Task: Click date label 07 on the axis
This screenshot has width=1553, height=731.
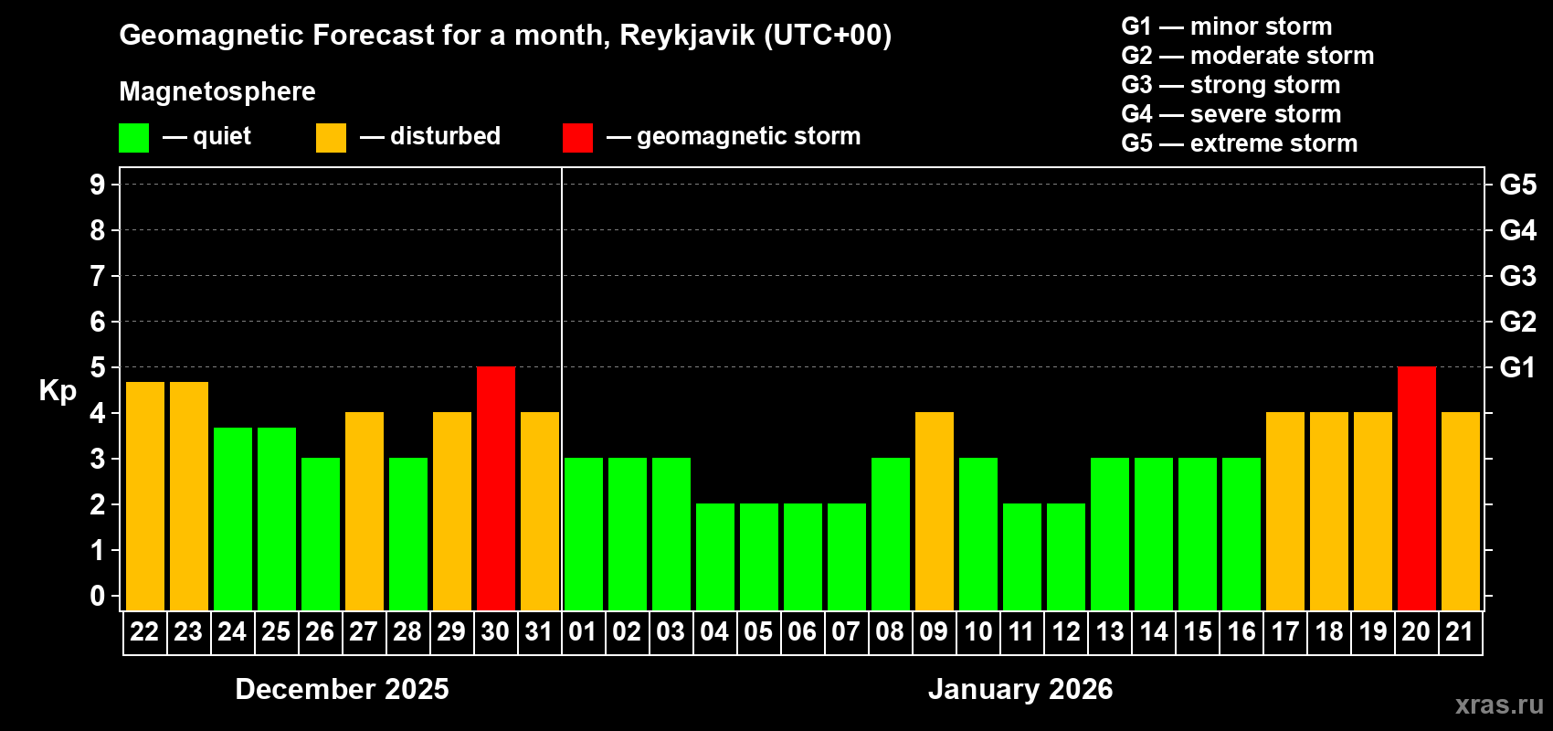Action: (846, 632)
